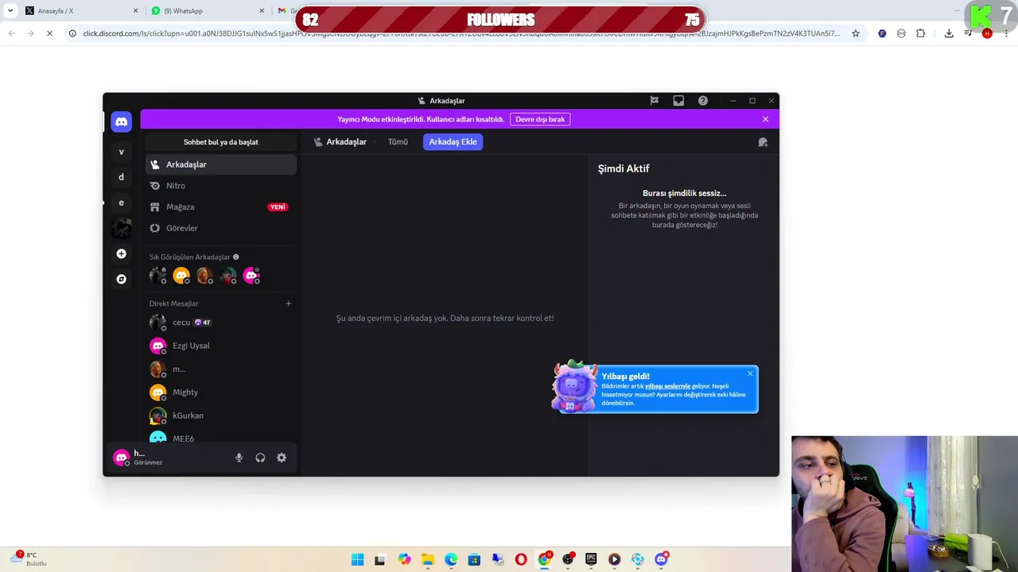Open Görevler in sidebar
This screenshot has width=1018, height=572.
(x=221, y=228)
